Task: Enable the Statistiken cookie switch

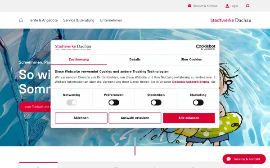Action: pos(156,103)
